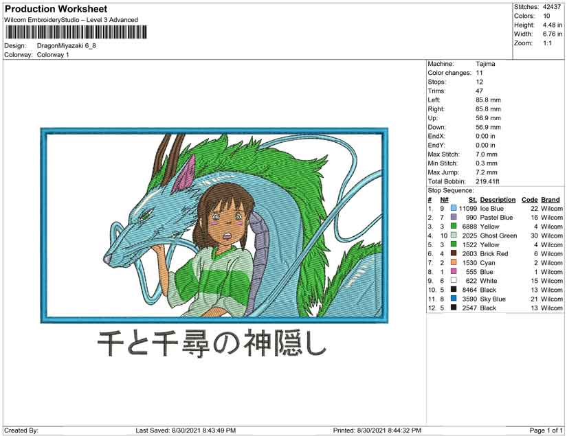Click the swatch for 2547 Black
The width and height of the screenshot is (567, 436).
click(x=454, y=308)
